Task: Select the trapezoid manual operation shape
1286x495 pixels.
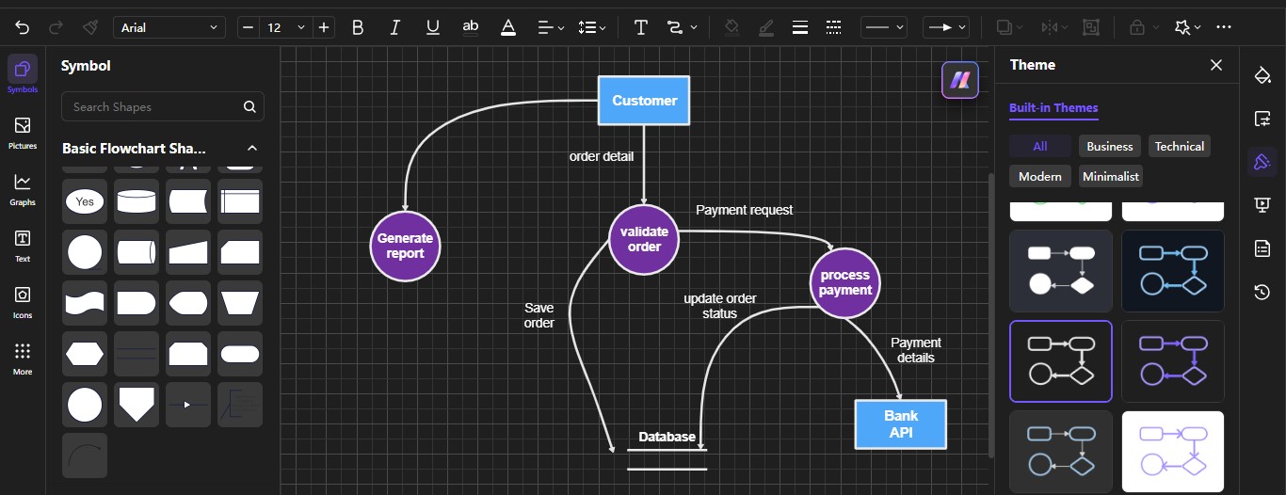Action: [240, 303]
